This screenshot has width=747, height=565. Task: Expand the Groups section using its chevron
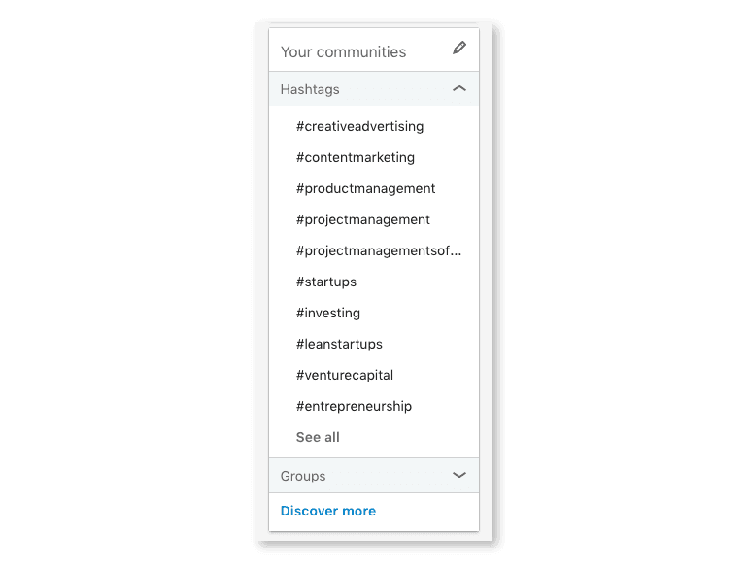tap(459, 475)
